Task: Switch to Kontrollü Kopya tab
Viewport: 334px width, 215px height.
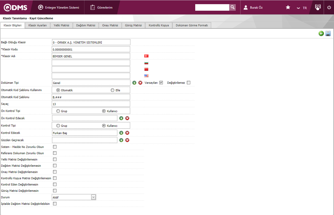Action: [159, 25]
